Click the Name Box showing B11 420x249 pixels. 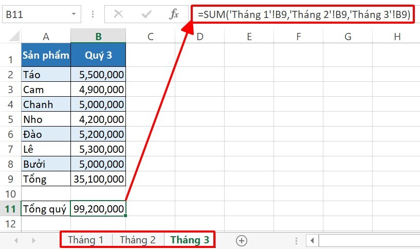42,14
